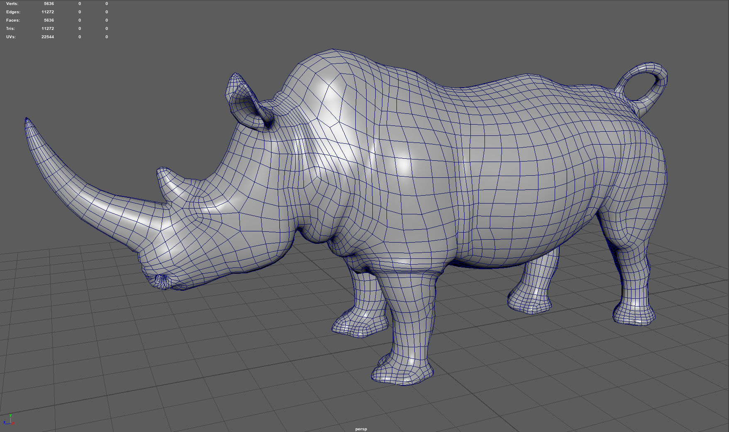The height and width of the screenshot is (432, 729).
Task: Select the Verts count value 5636
Action: [x=49, y=4]
